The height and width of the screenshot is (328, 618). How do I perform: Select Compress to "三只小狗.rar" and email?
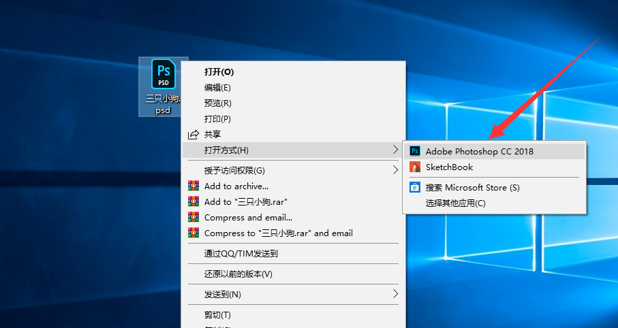click(x=278, y=233)
